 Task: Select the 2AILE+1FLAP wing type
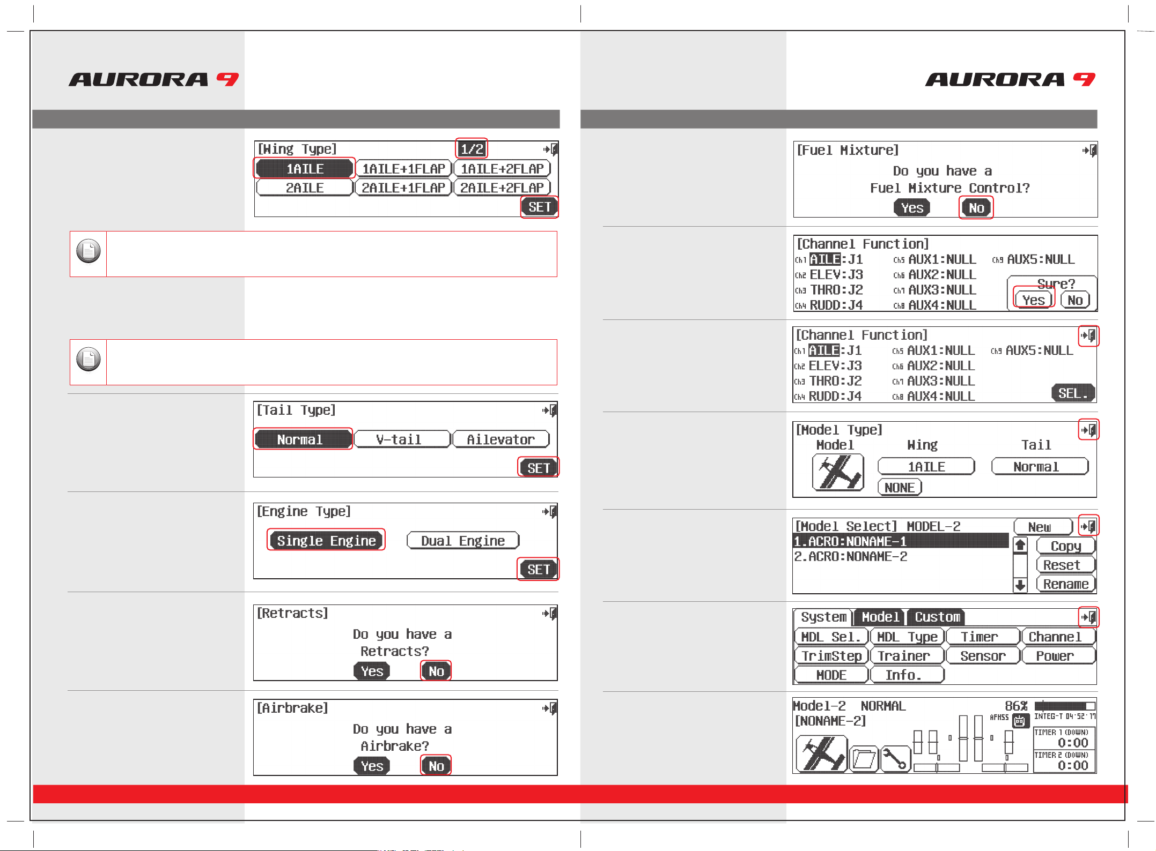click(403, 188)
